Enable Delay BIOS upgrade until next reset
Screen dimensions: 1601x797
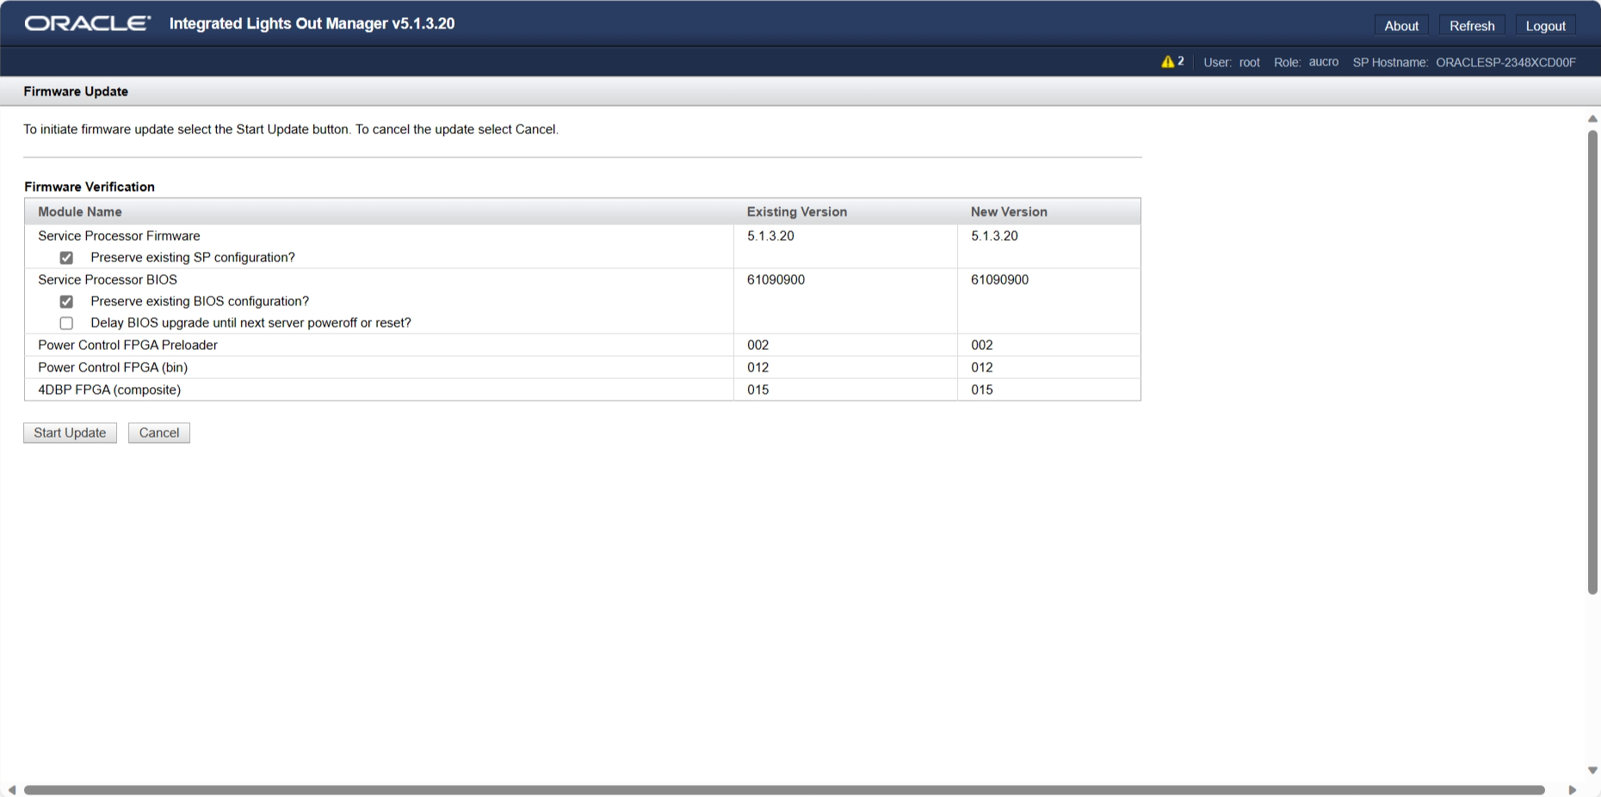[66, 323]
